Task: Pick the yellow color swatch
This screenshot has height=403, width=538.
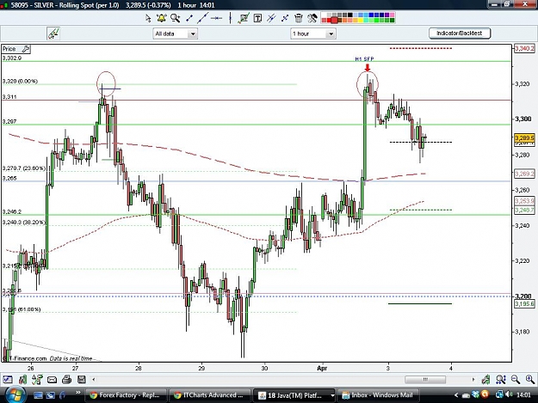Action: click(361, 21)
